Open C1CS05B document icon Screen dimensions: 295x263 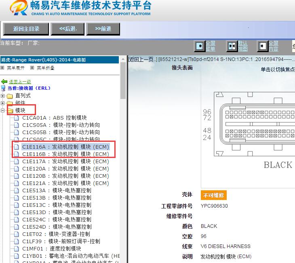point(17,133)
